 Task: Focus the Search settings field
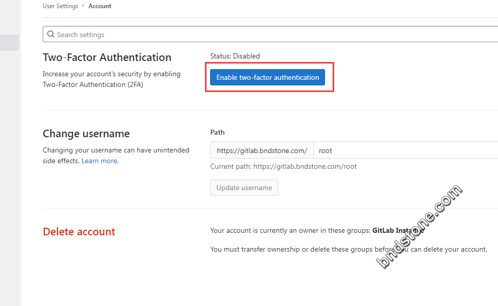(270, 34)
